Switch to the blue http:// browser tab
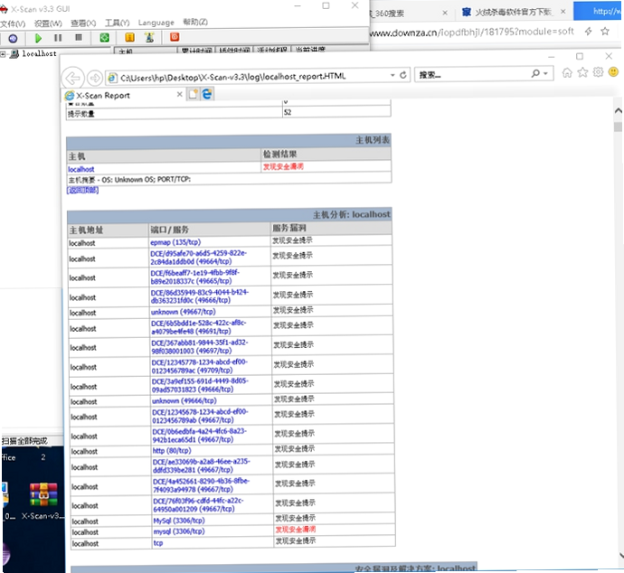 tap(598, 11)
